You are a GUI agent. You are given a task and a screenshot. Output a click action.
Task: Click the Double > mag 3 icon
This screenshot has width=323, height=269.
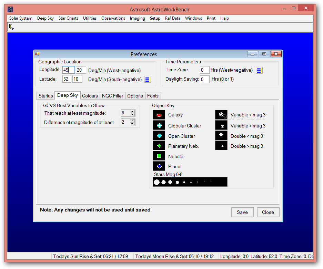tap(221, 146)
